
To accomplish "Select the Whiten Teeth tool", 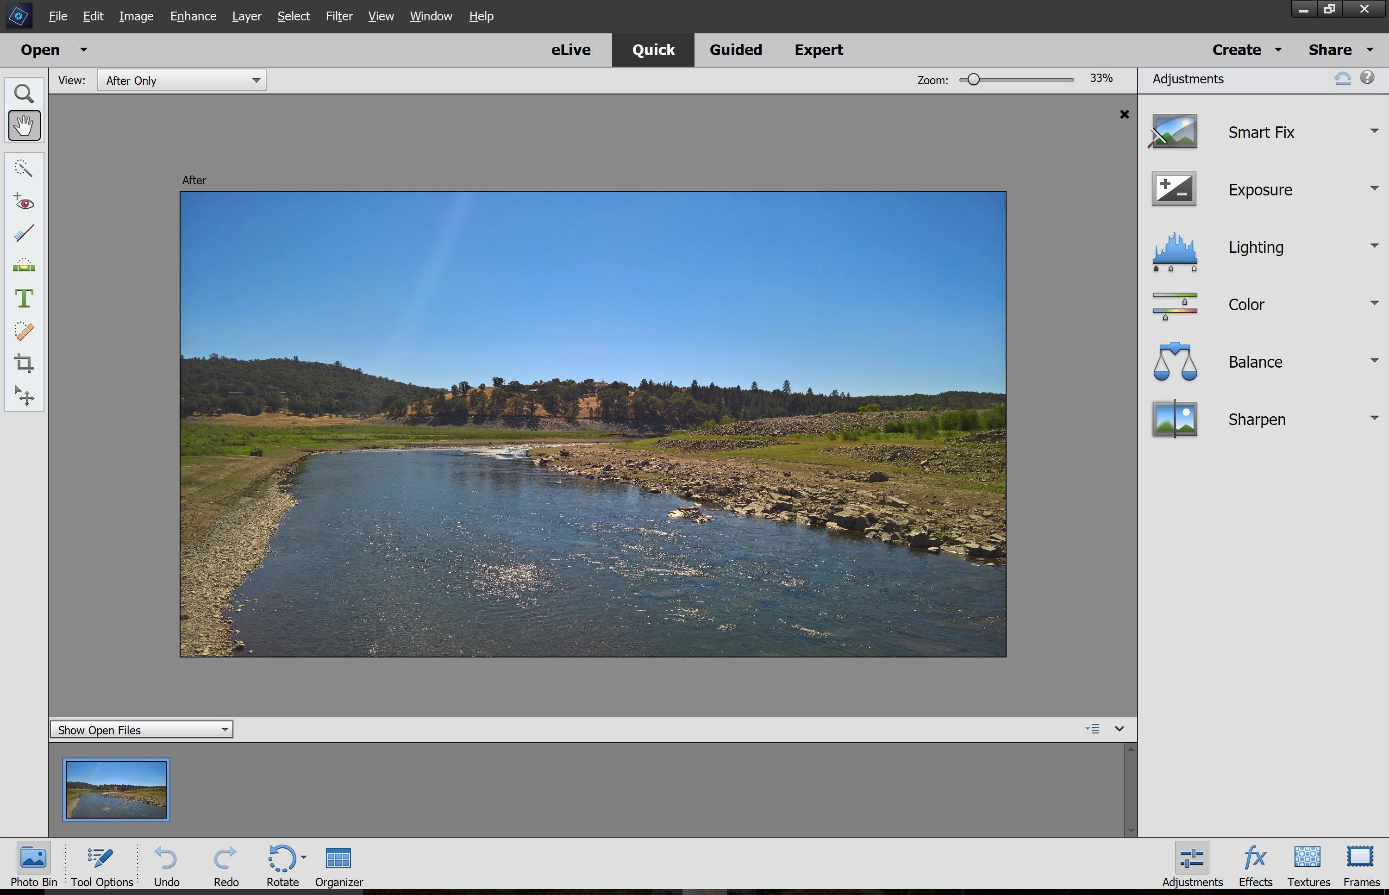I will click(24, 234).
